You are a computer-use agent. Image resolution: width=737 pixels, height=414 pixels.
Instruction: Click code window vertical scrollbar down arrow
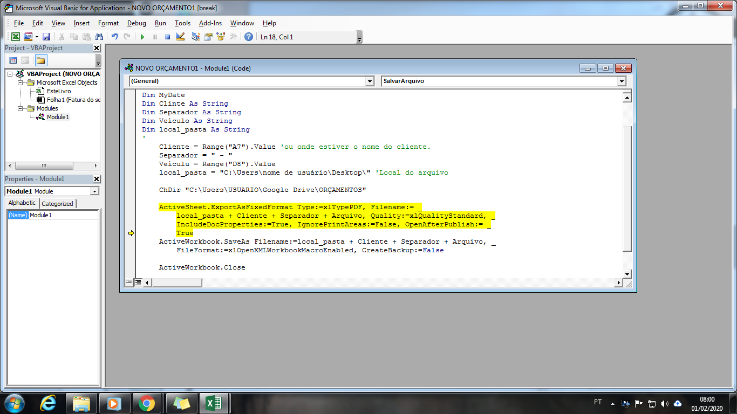click(627, 274)
